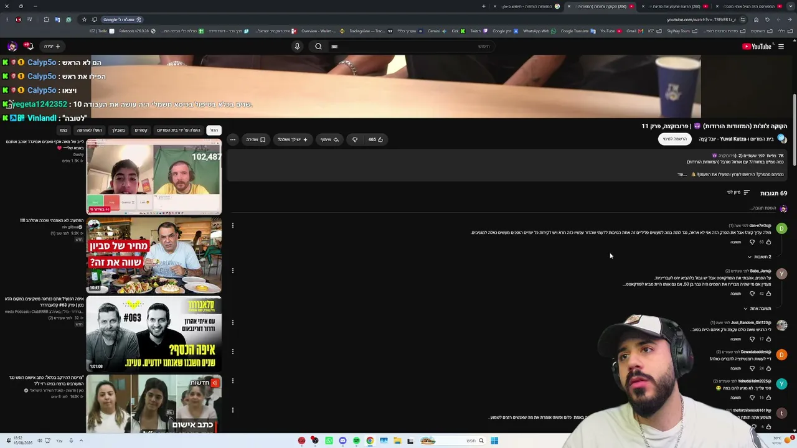Expand the 'תשובה אחת' single reply
This screenshot has height=448, width=797.
coord(757,308)
